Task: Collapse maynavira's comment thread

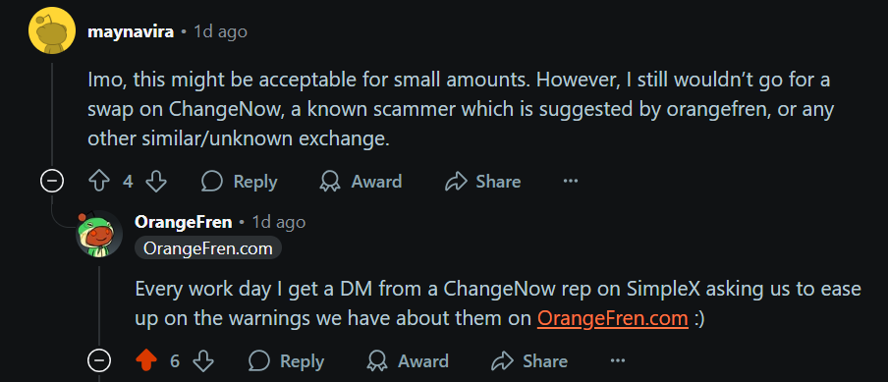Action: (51, 182)
